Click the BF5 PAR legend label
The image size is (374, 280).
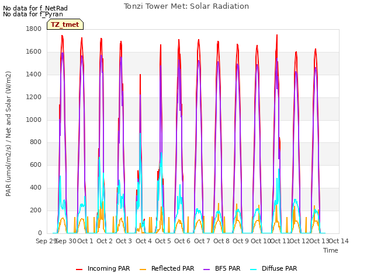coord(227,268)
